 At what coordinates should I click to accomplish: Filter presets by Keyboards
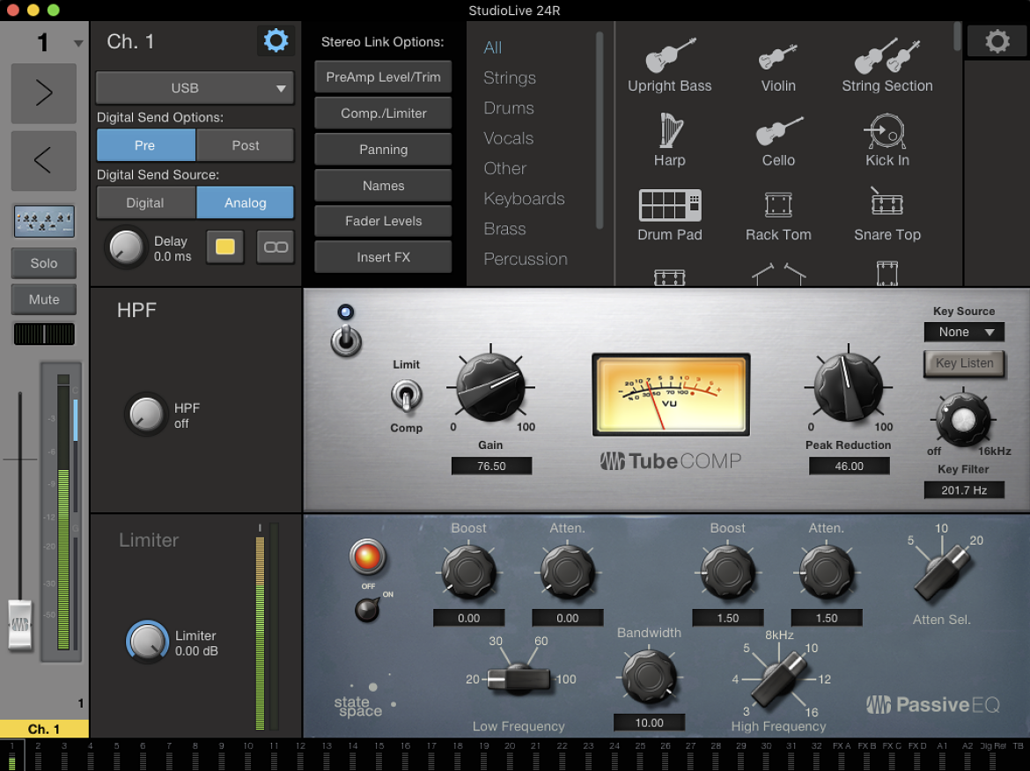524,198
